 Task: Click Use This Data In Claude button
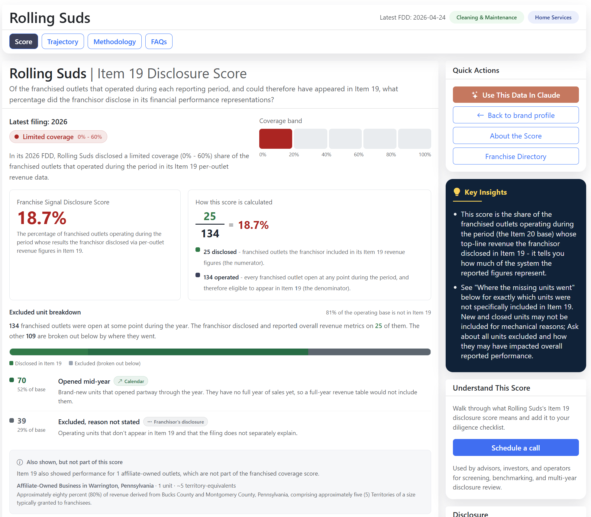pyautogui.click(x=516, y=95)
